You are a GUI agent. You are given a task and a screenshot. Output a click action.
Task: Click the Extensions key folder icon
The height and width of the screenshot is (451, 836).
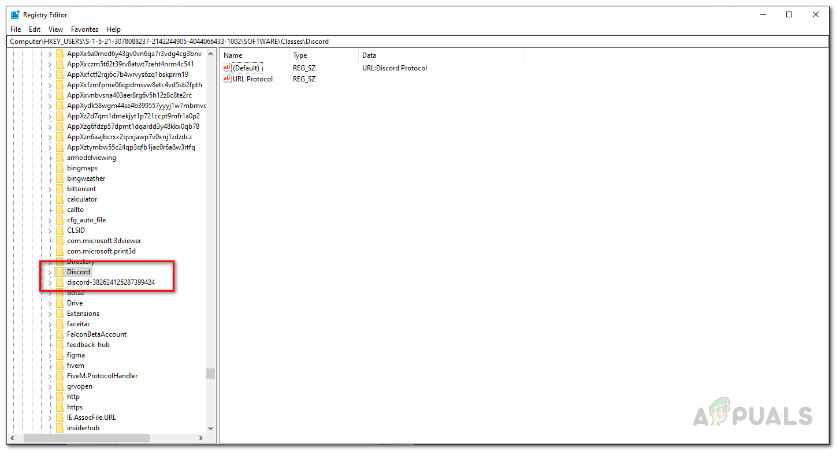point(59,314)
